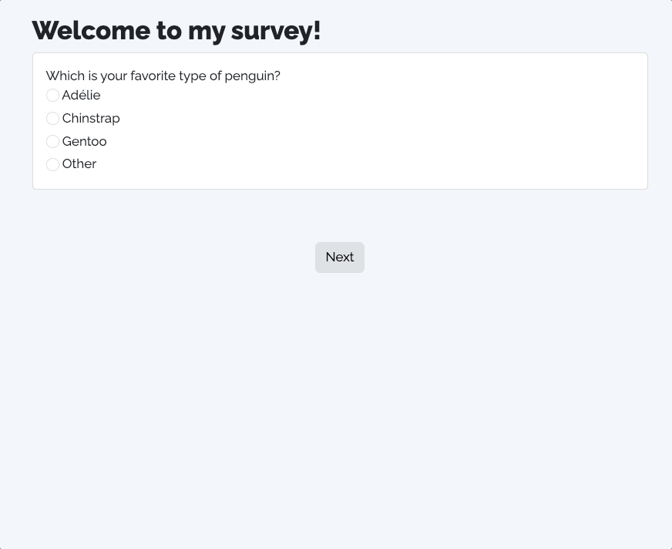This screenshot has height=549, width=672.
Task: Click the Adélie label text
Action: [x=81, y=95]
